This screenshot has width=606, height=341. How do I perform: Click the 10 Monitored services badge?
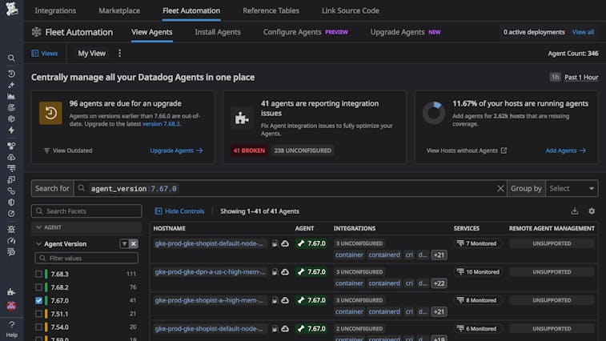(478, 272)
